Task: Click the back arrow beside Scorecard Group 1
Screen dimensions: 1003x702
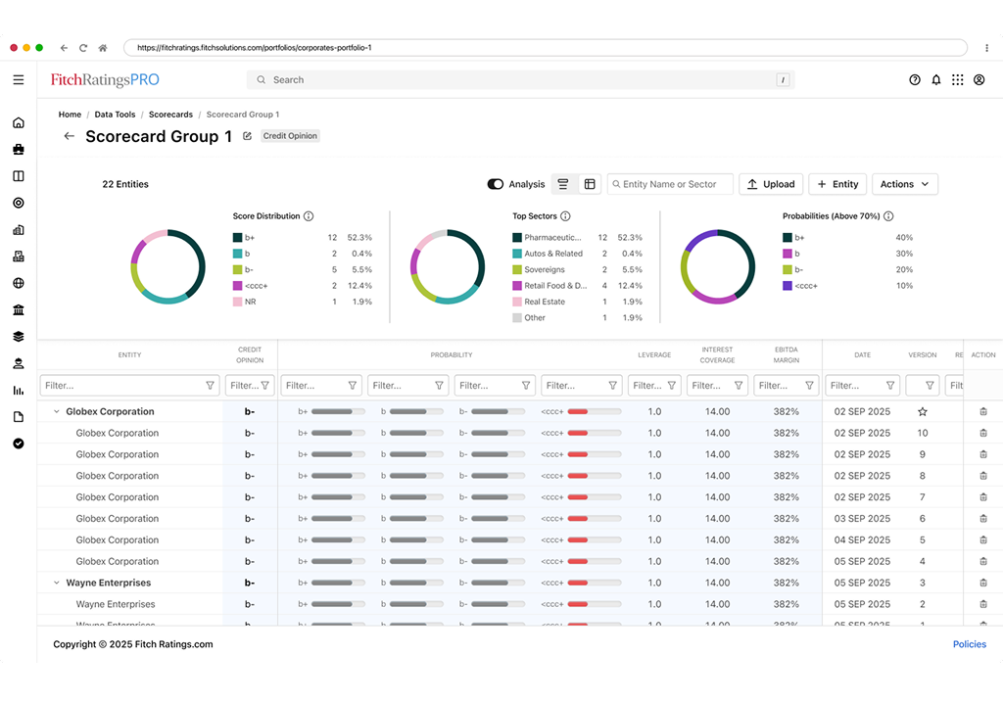Action: 70,136
